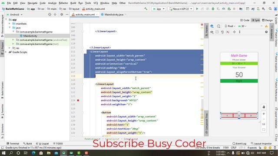Open the app run configuration dropdown
Image resolution: width=278 pixels, height=156 pixels.
159,9
